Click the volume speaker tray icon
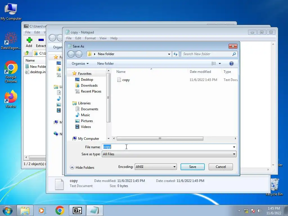The height and width of the screenshot is (216, 288). tap(260, 211)
